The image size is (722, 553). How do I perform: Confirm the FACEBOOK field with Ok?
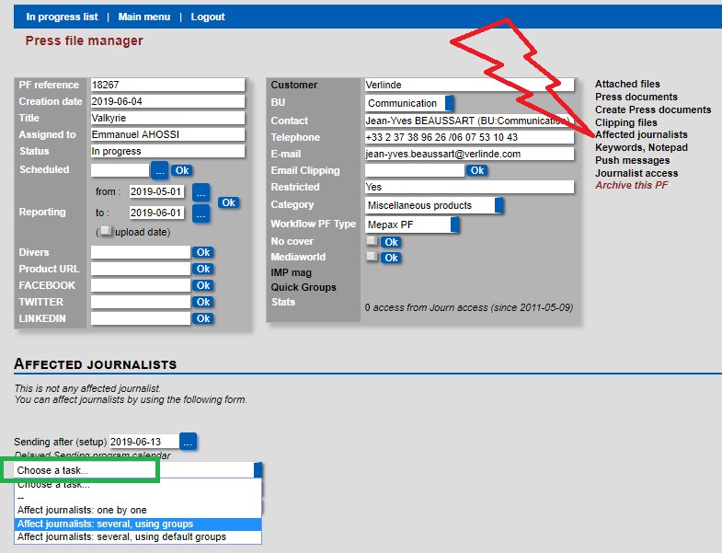click(202, 285)
